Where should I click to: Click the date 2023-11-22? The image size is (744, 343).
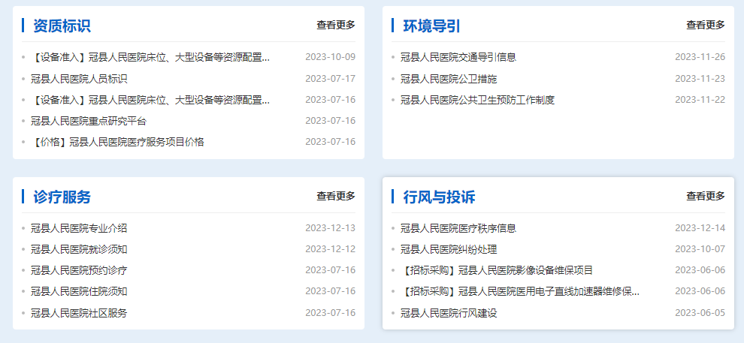click(700, 100)
